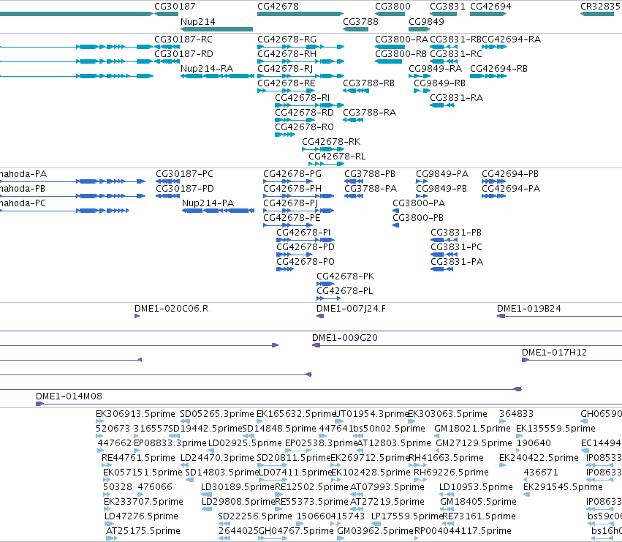This screenshot has width=622, height=542.
Task: Select EST LD47276.5prime
Action: click(141, 516)
